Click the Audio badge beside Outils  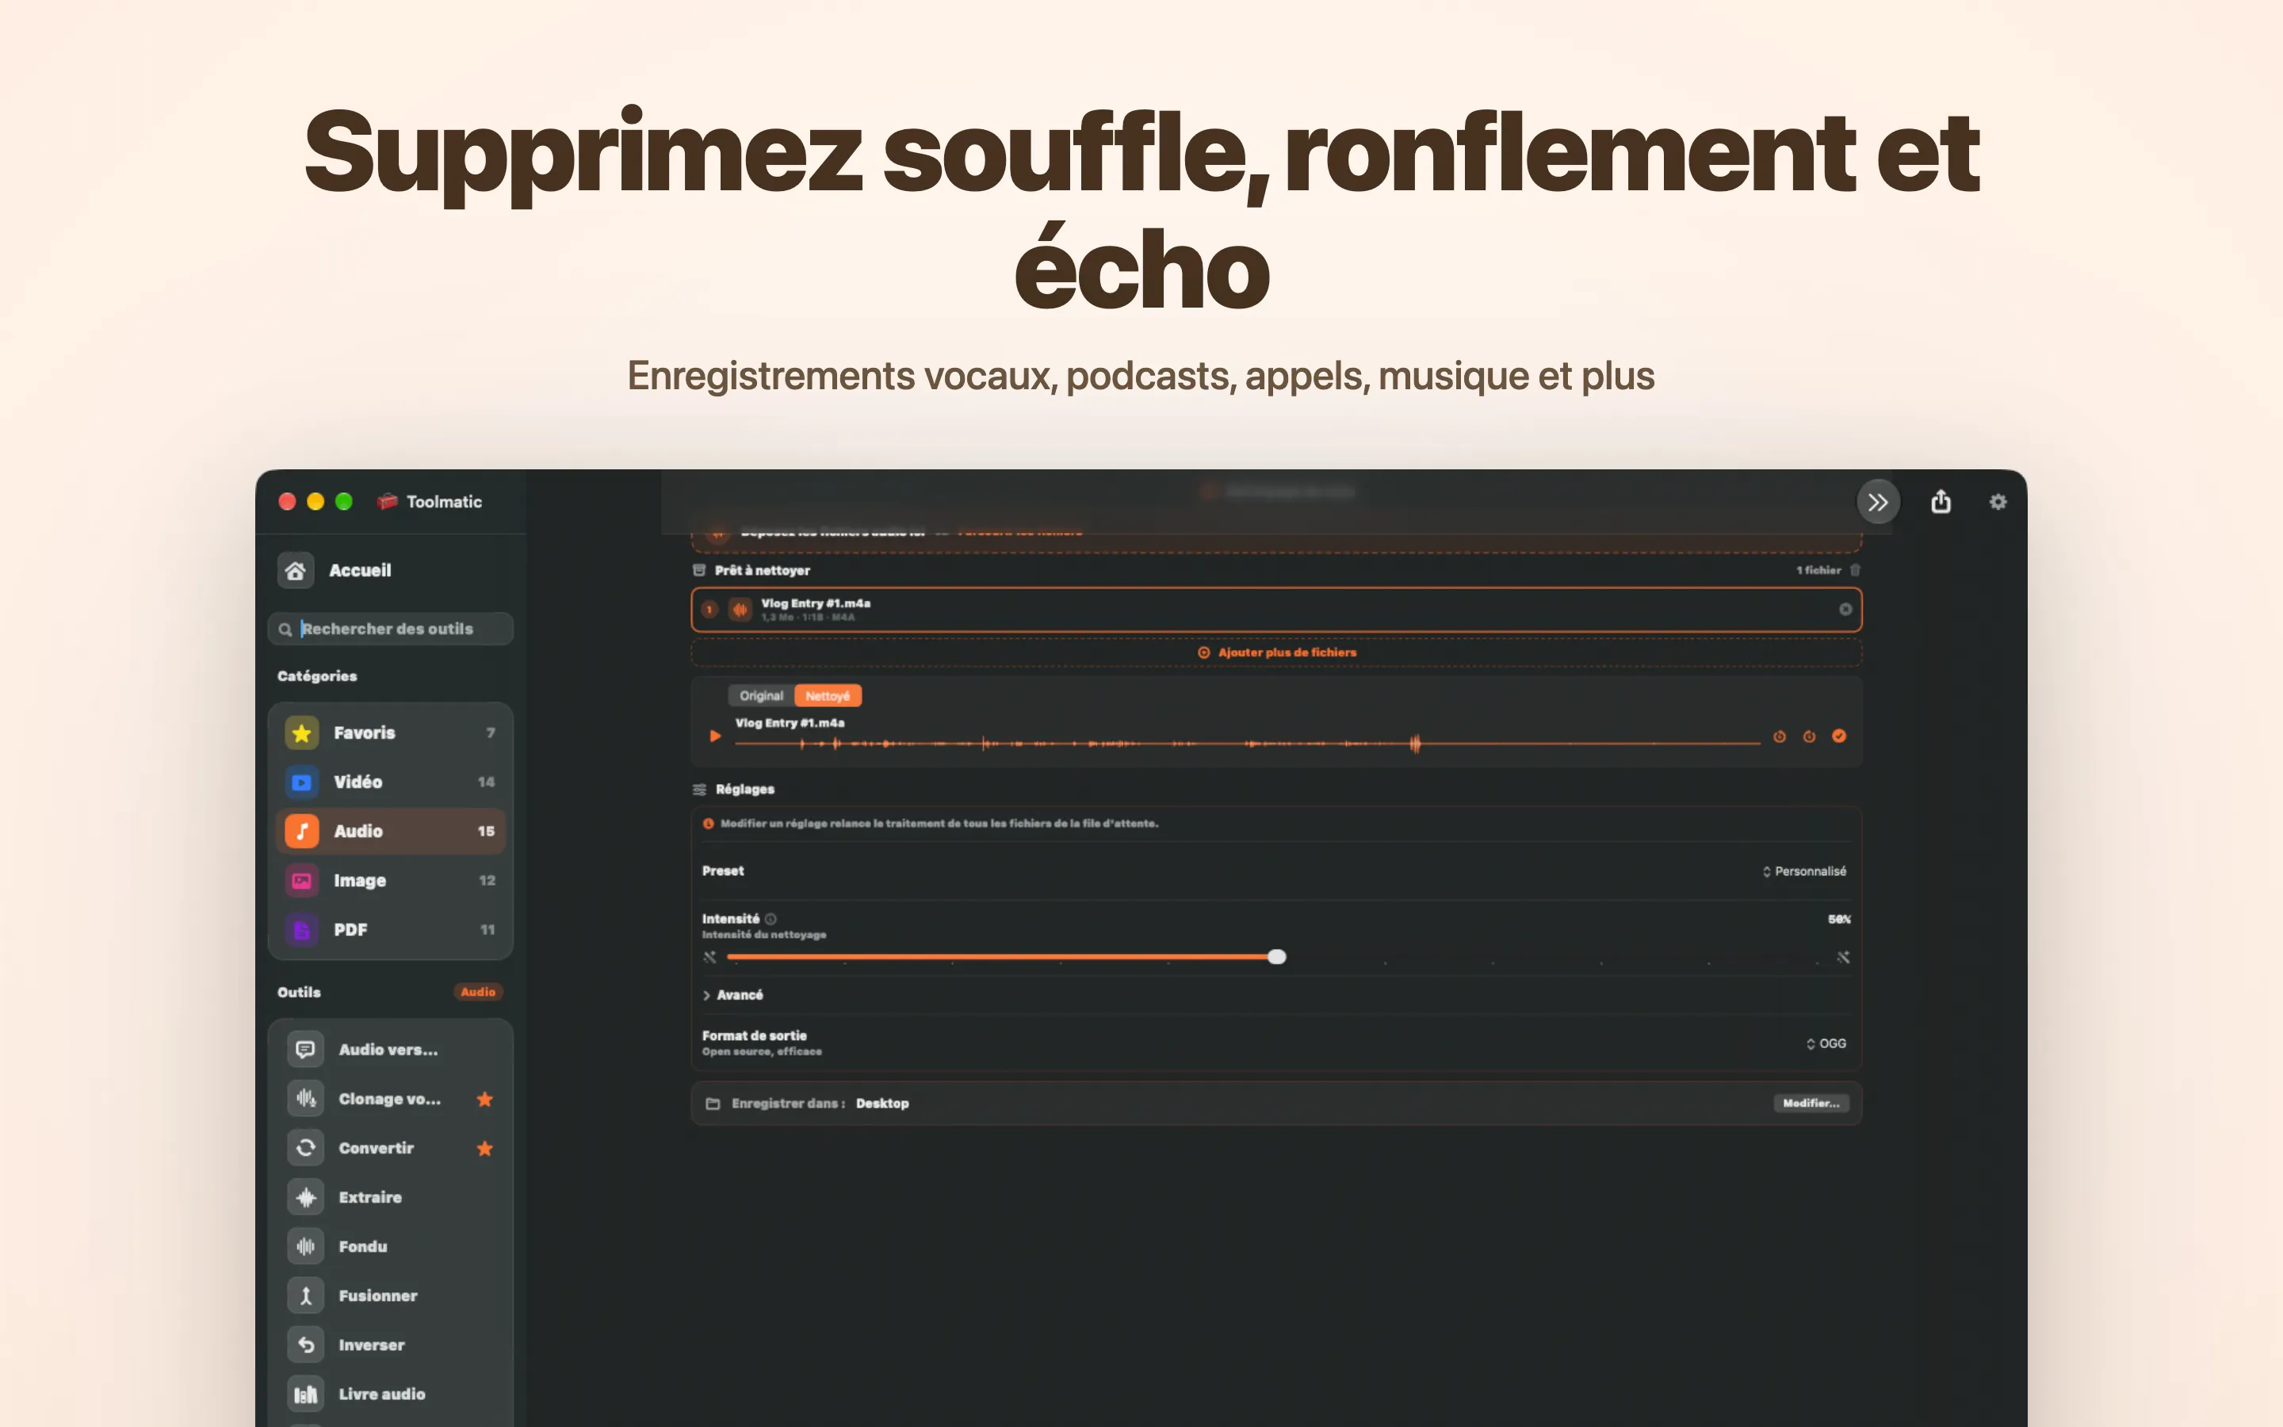(x=477, y=992)
